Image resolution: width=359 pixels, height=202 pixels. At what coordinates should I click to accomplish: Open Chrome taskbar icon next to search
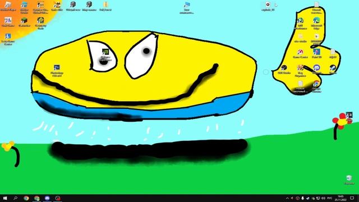[26, 198]
